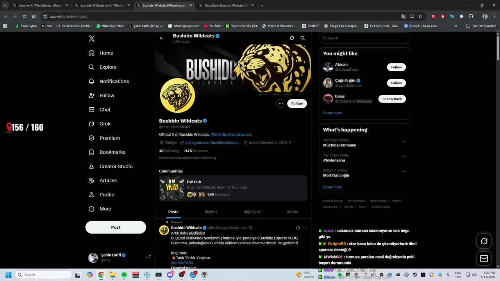Open the Chat section
Screen dimensions: 500x281
pyautogui.click(x=99, y=110)
